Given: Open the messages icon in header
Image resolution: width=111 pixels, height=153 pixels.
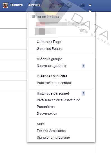Looking at the screenshot, I should click(61, 6).
